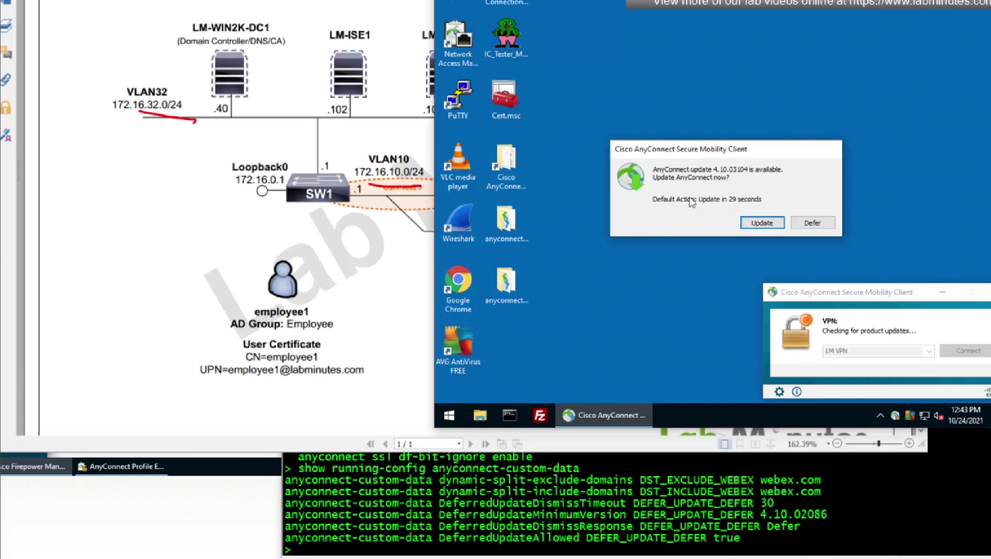Viewport: 991px width, 559px height.
Task: Open File Explorer from the taskbar
Action: tap(479, 415)
